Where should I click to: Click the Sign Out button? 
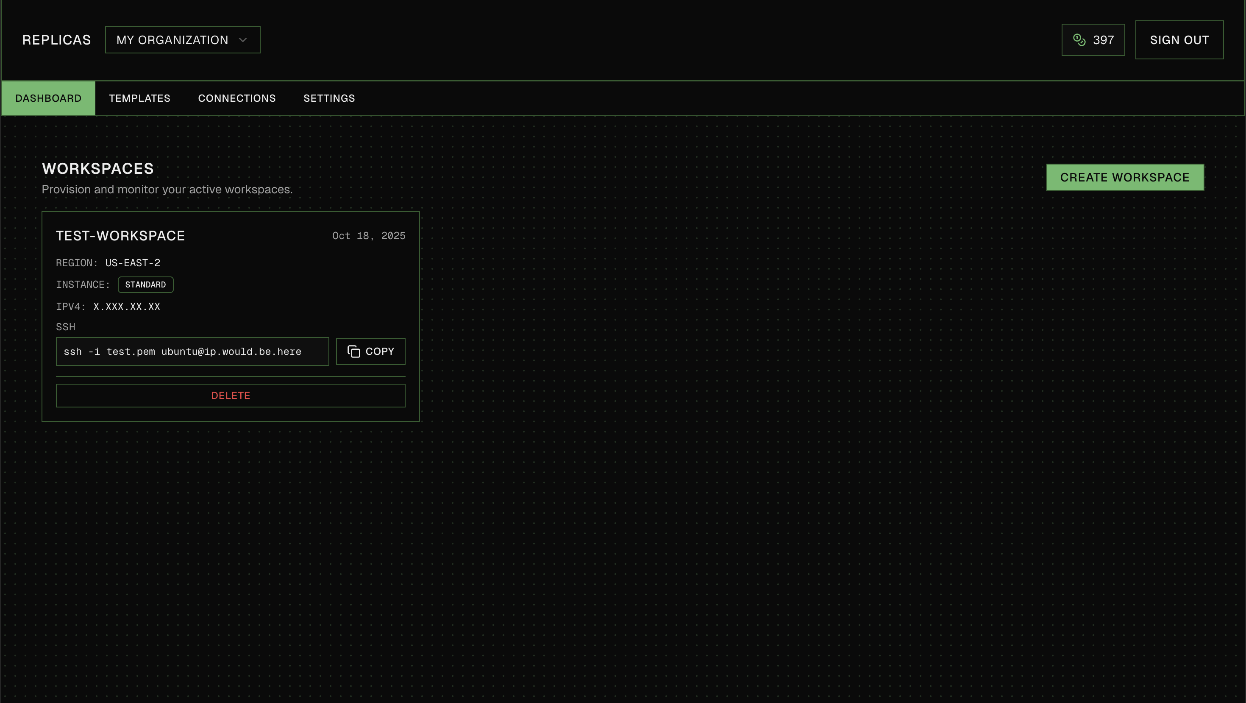tap(1179, 40)
